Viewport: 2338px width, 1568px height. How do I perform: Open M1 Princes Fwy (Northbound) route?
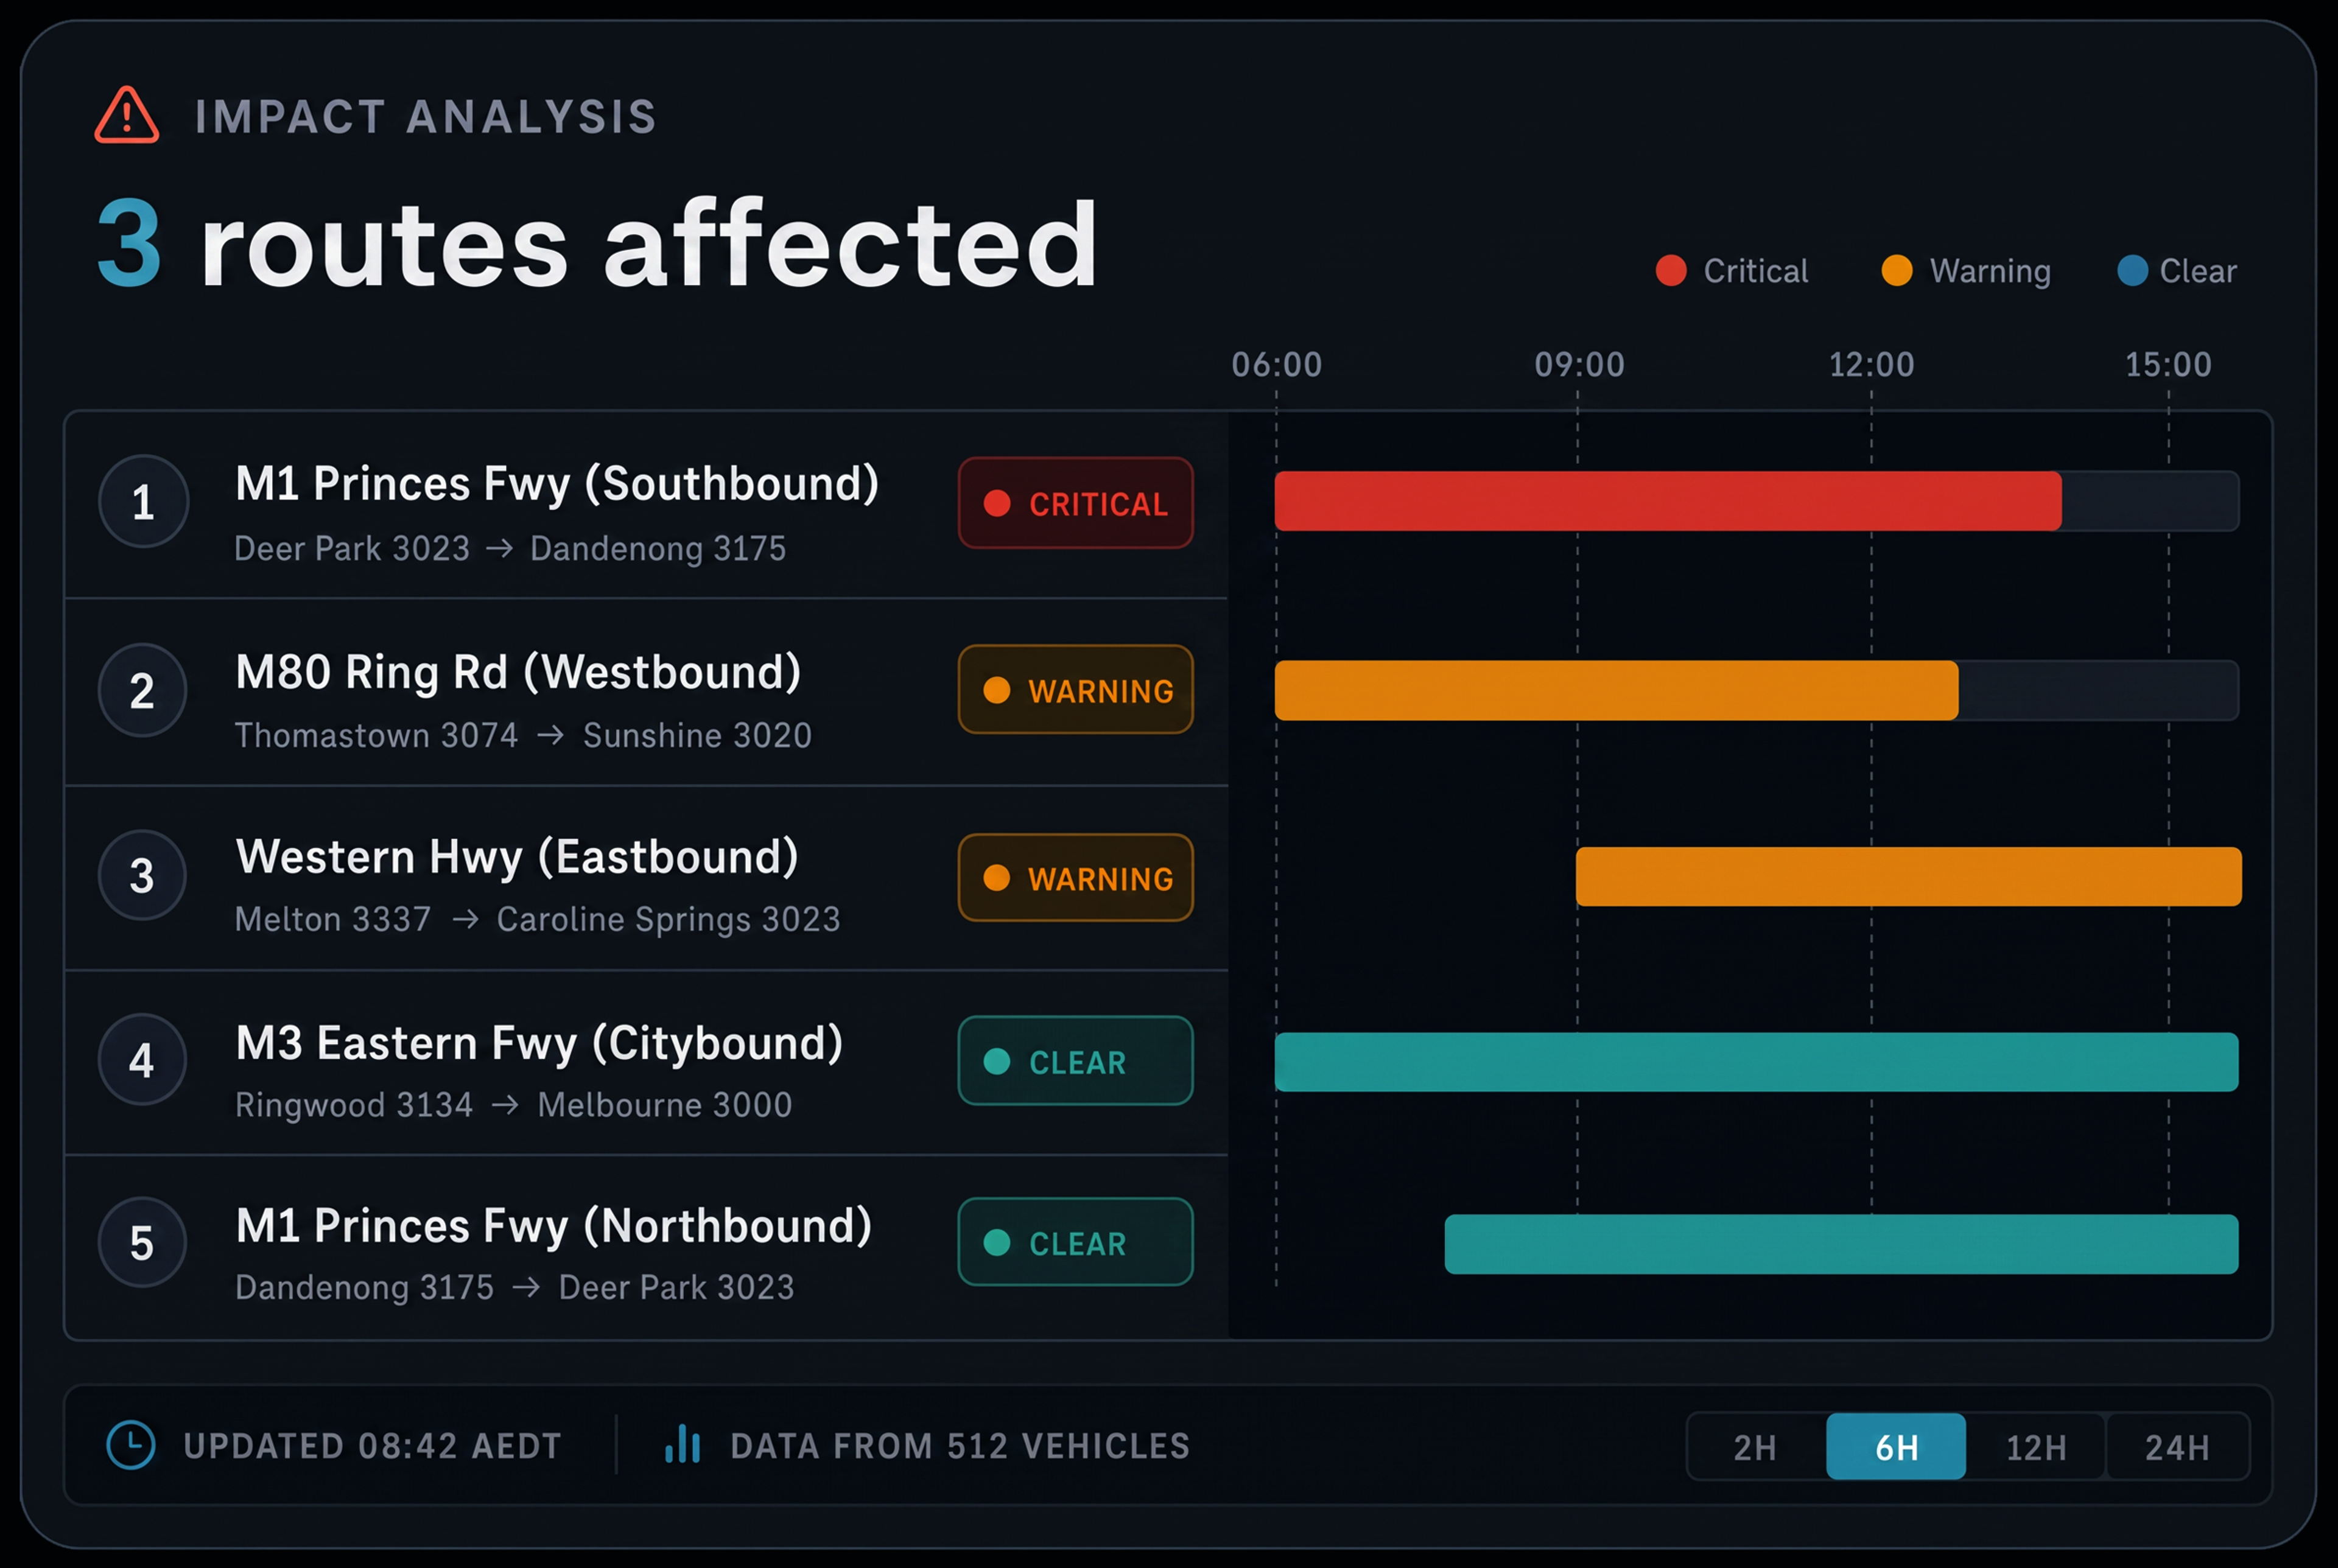[x=554, y=1227]
